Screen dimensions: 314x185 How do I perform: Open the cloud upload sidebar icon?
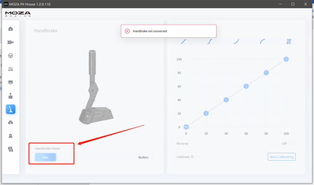tap(10, 122)
